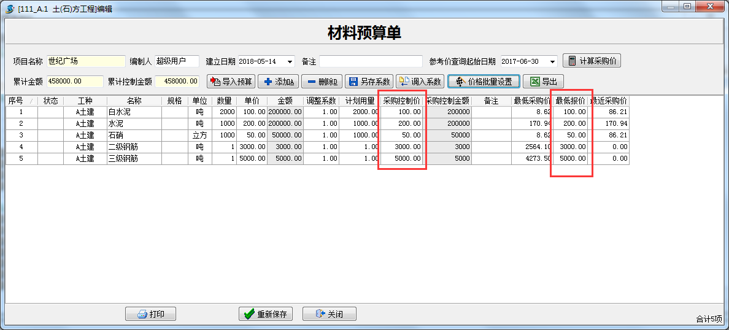The height and width of the screenshot is (330, 729).
Task: Select the 三级钢筋 row name cell
Action: pos(134,159)
